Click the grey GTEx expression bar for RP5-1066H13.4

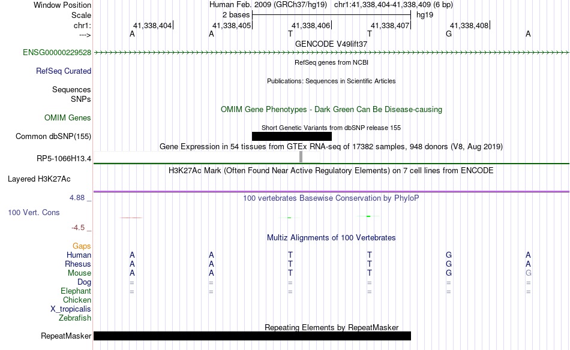click(301, 157)
